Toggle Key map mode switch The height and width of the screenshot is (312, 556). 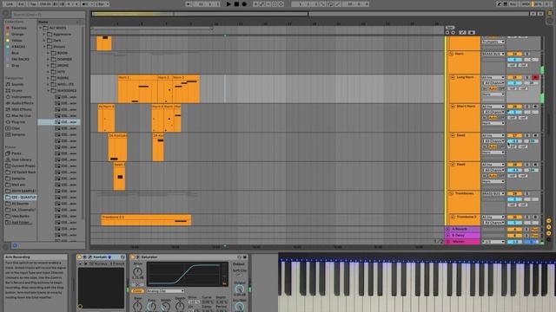[513, 3]
